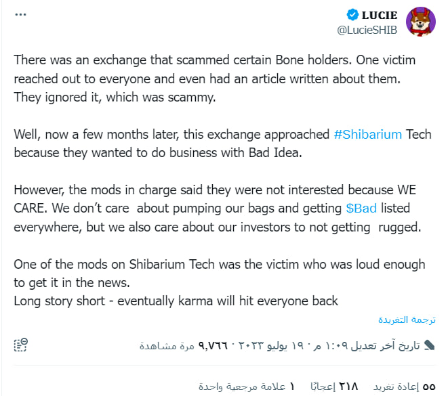
Task: Show the ٢١٨ إعجابًا likes list
Action: click(334, 387)
